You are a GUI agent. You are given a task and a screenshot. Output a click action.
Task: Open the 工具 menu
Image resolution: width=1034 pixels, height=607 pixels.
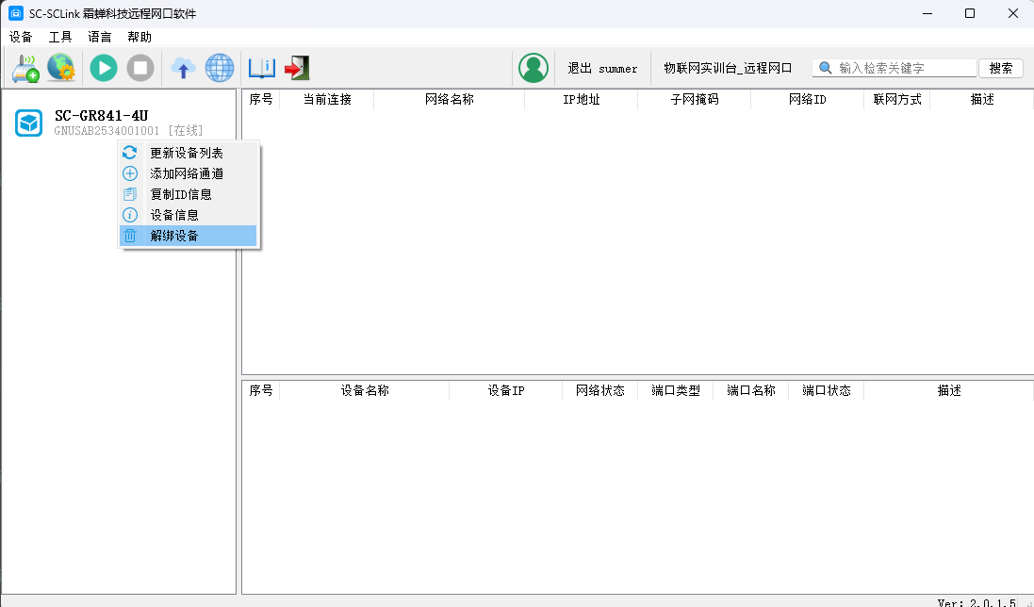(60, 37)
